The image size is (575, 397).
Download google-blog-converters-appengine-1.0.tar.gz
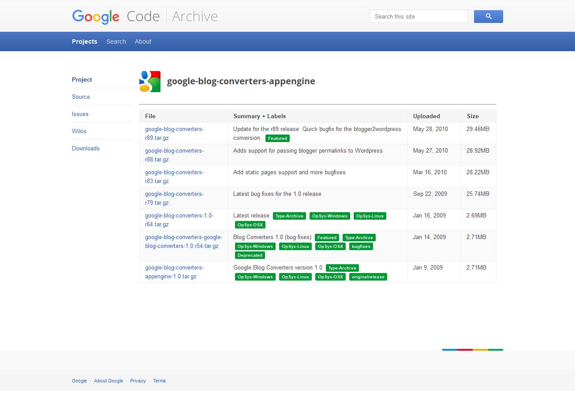pos(175,272)
